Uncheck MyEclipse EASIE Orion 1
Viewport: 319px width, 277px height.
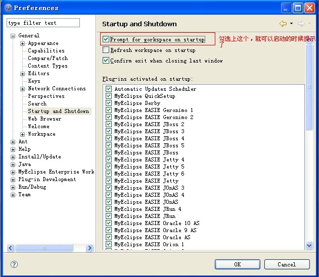[109, 244]
